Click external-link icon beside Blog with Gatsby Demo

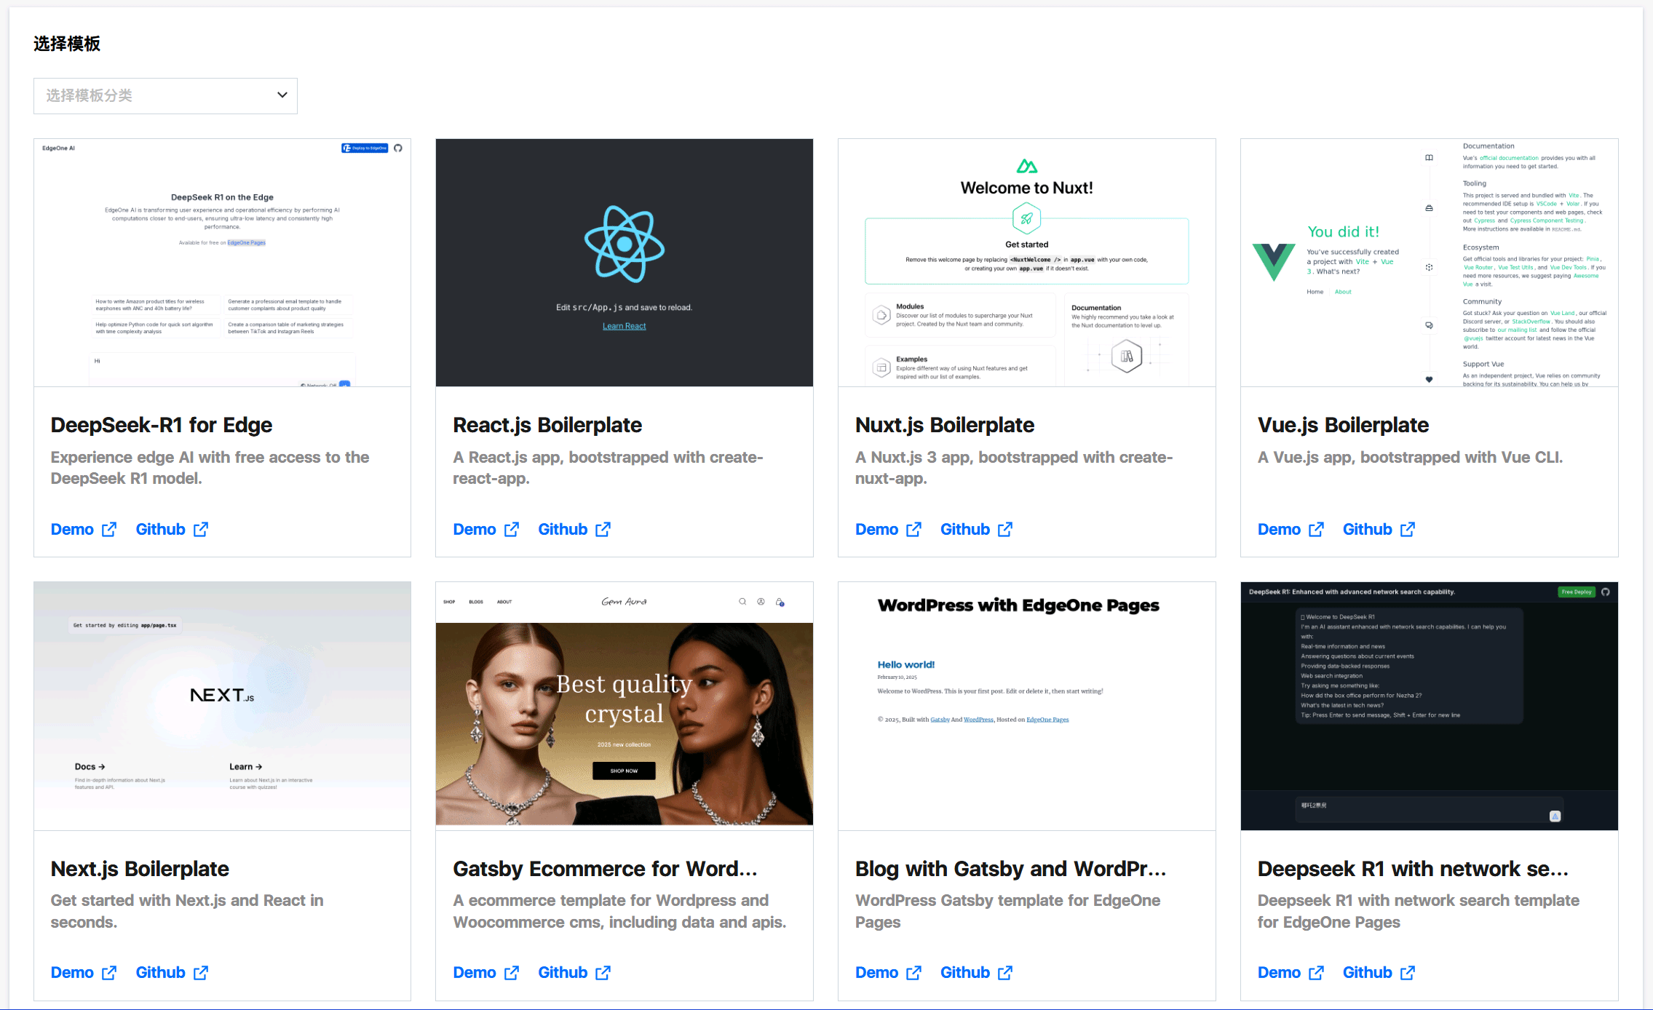pyautogui.click(x=914, y=973)
